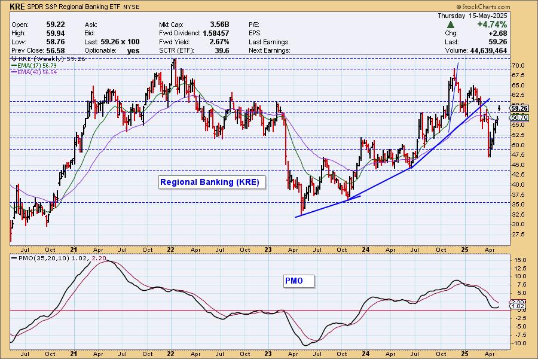This screenshot has height=359, width=538.
Task: Click the 'P/E:' label
Action: click(x=254, y=25)
